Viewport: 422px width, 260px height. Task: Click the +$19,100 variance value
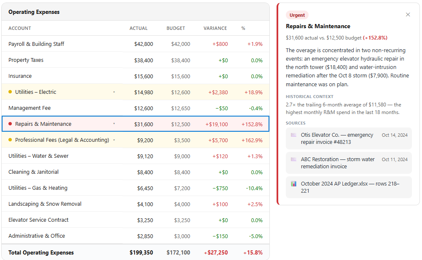pyautogui.click(x=216, y=124)
